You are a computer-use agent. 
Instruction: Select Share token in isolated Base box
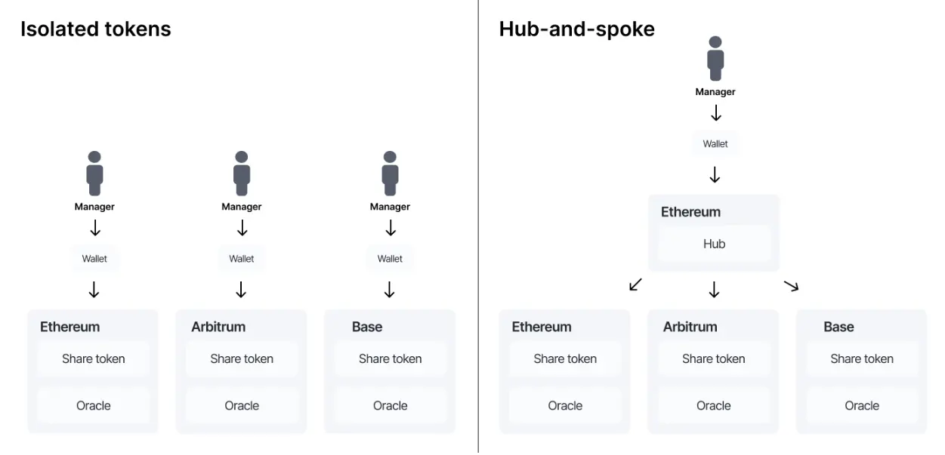point(390,358)
